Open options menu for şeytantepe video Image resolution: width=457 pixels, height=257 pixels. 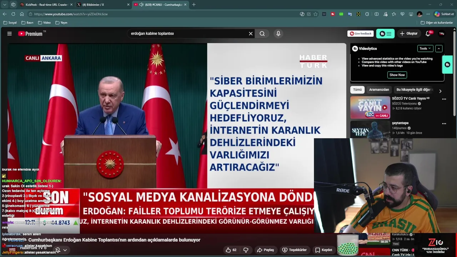click(x=444, y=124)
